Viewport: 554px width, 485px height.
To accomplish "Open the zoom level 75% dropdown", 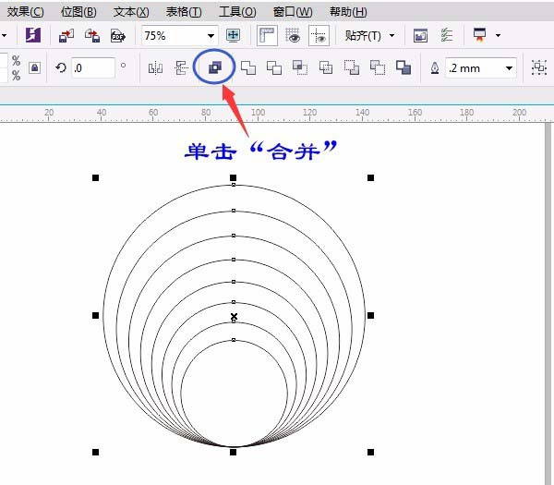I will (x=211, y=36).
